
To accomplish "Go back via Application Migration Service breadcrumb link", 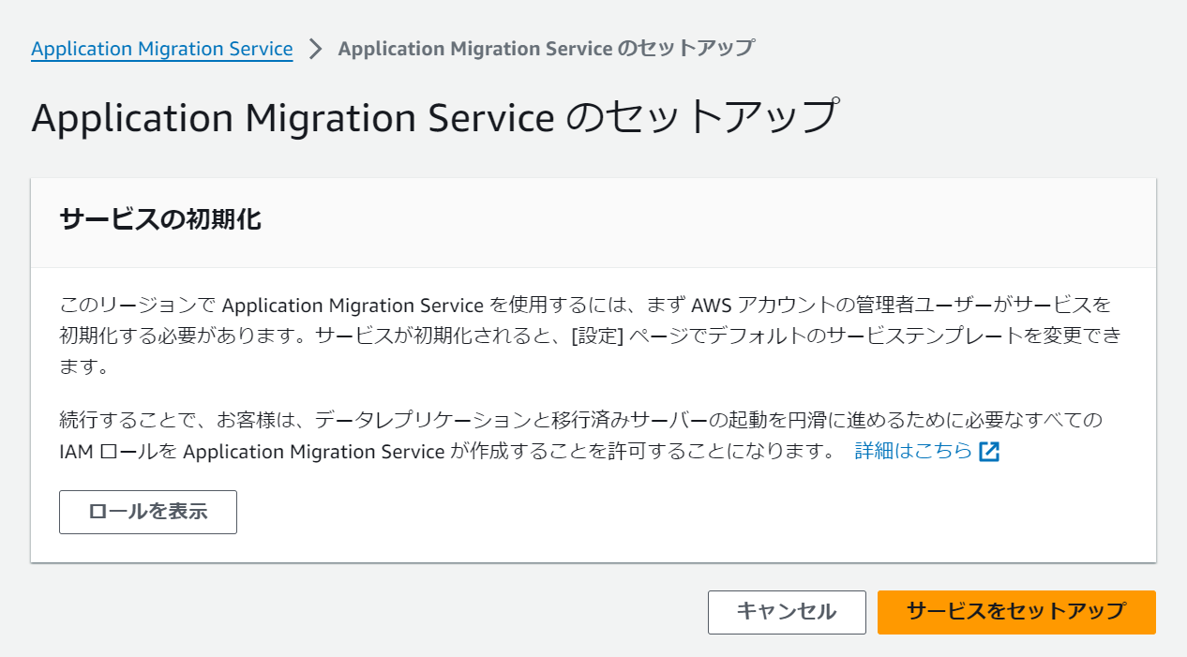I will pyautogui.click(x=162, y=49).
